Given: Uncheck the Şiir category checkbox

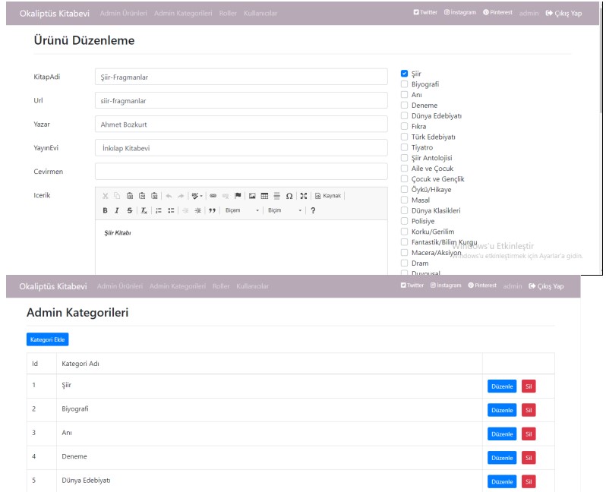Looking at the screenshot, I should pos(404,74).
